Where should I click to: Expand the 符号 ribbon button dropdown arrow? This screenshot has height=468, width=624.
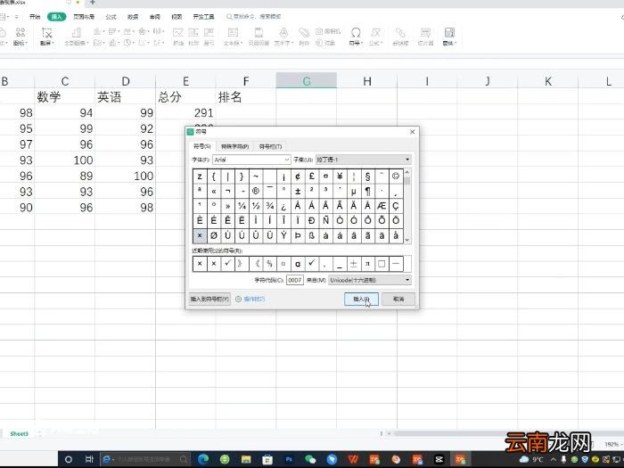(x=361, y=43)
